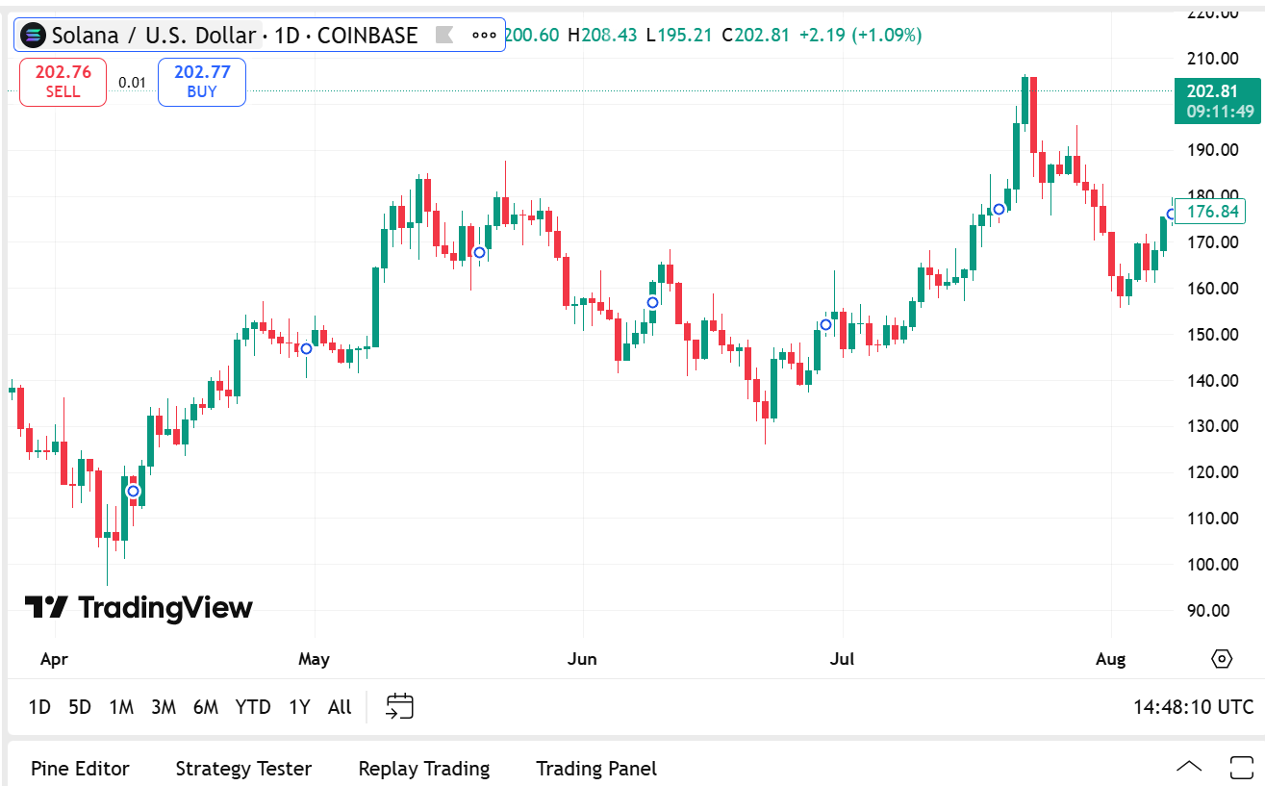Viewport: 1265px width, 786px height.
Task: Open the three-dot more menu in the legend
Action: tap(484, 36)
